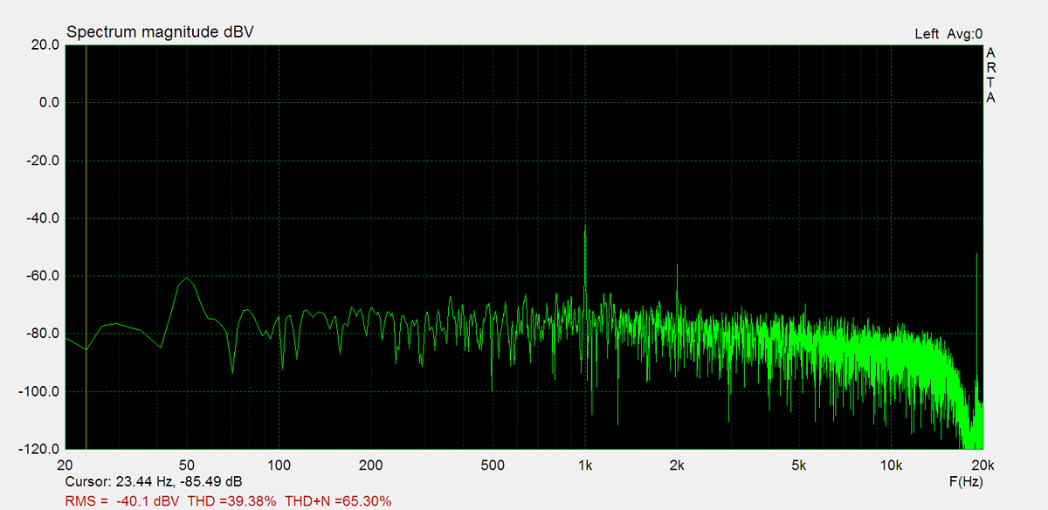Click the THD+N = 65.30% value
The image size is (1048, 510).
(337, 501)
